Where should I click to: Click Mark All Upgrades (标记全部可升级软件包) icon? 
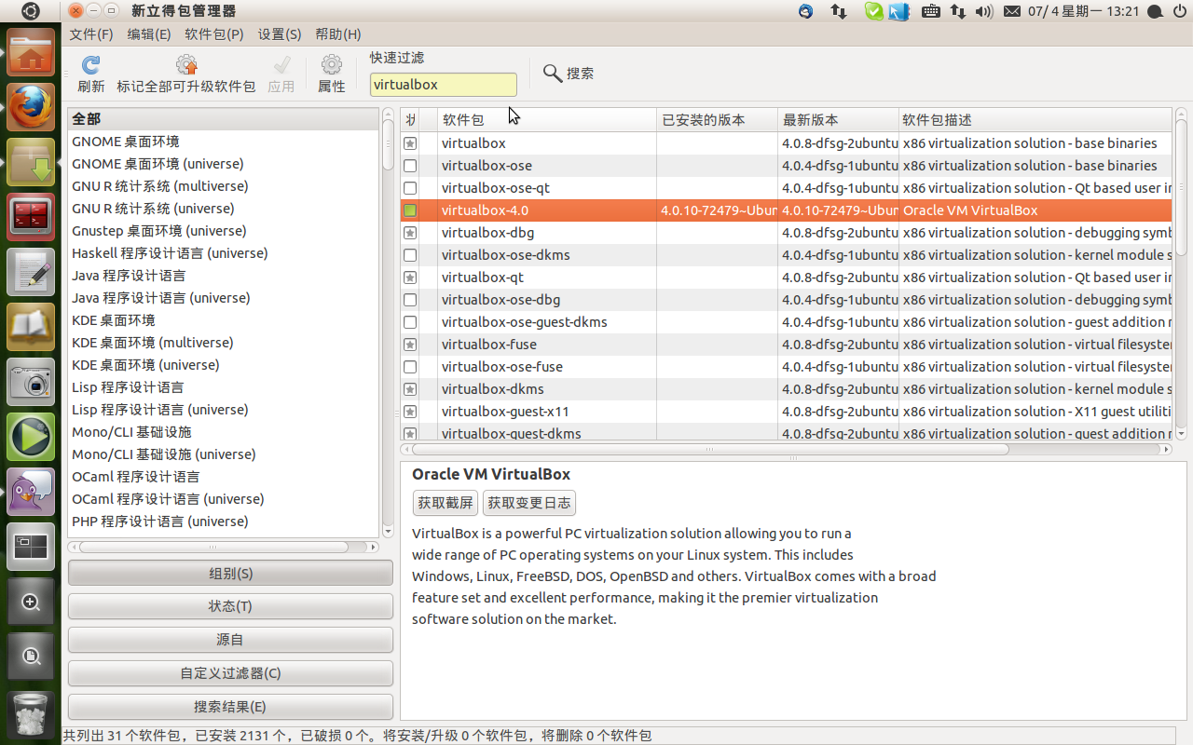pyautogui.click(x=186, y=65)
